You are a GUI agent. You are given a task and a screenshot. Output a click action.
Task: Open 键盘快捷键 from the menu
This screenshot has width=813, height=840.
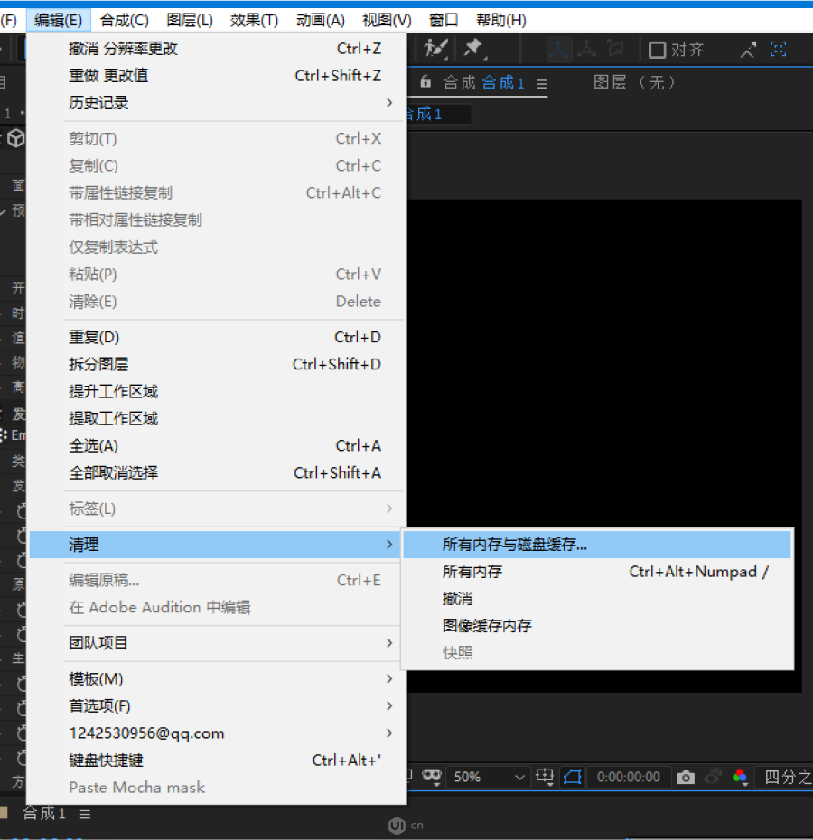[217, 761]
